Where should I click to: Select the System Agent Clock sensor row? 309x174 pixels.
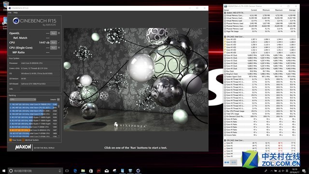[x=260, y=76]
